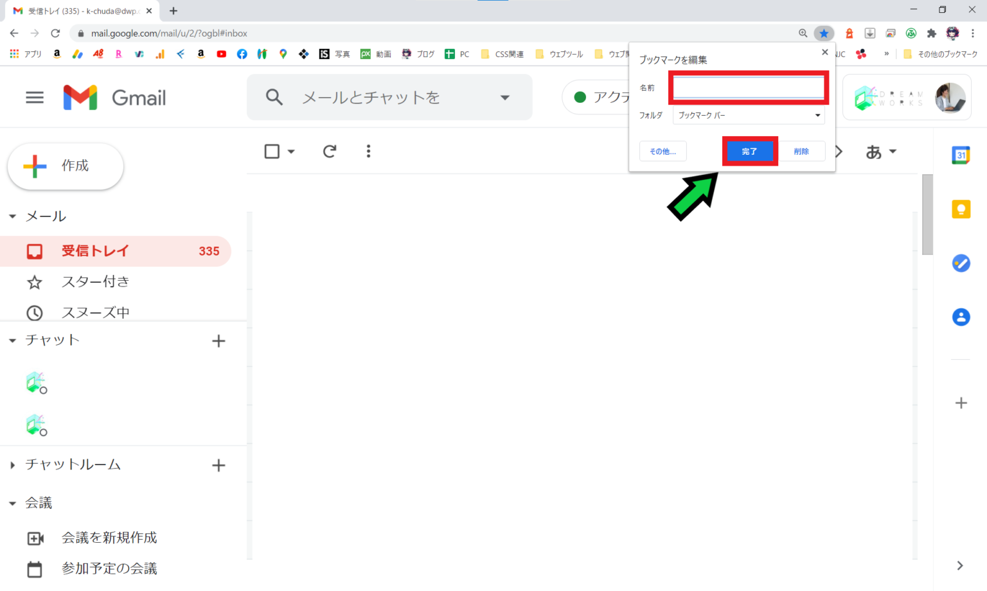The width and height of the screenshot is (987, 591).
Task: Open Contacts in the side panel
Action: (961, 317)
